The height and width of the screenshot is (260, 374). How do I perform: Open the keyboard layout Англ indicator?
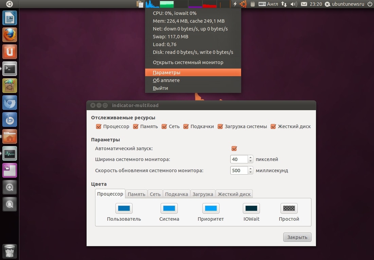(268, 4)
